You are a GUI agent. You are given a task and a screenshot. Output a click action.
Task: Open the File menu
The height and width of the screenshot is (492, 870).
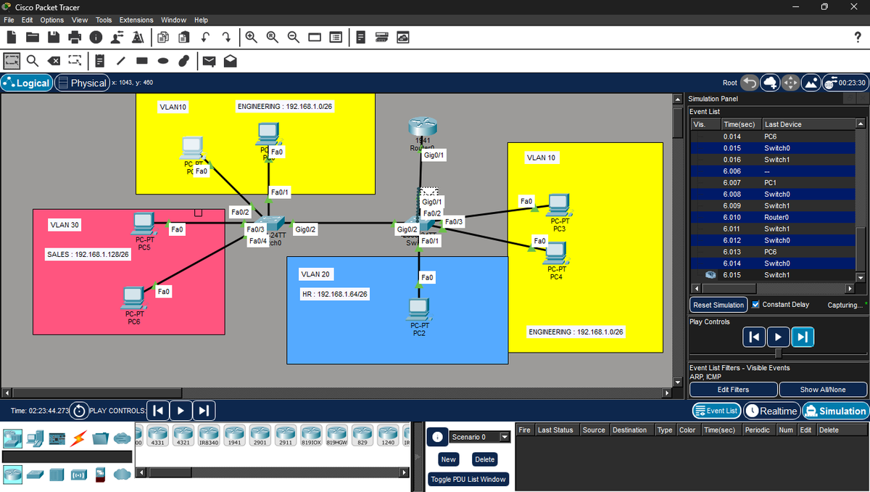9,20
